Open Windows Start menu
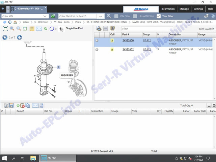The width and height of the screenshot is (216, 162). pos(4,158)
